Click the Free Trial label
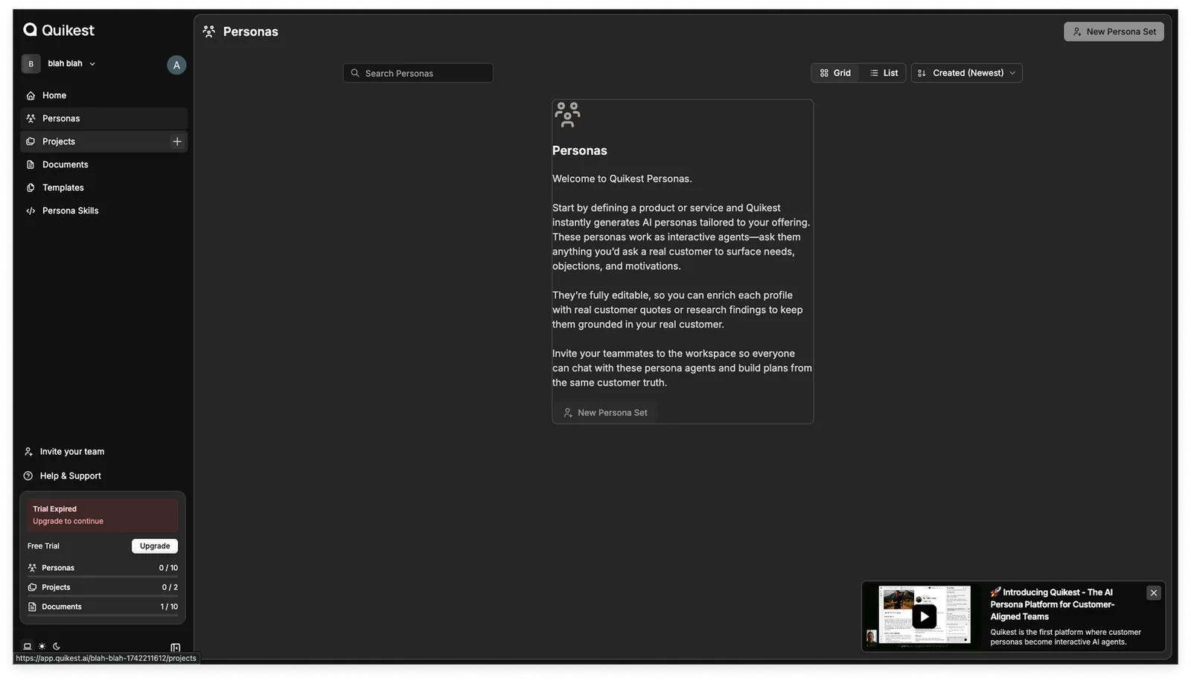 pos(43,546)
